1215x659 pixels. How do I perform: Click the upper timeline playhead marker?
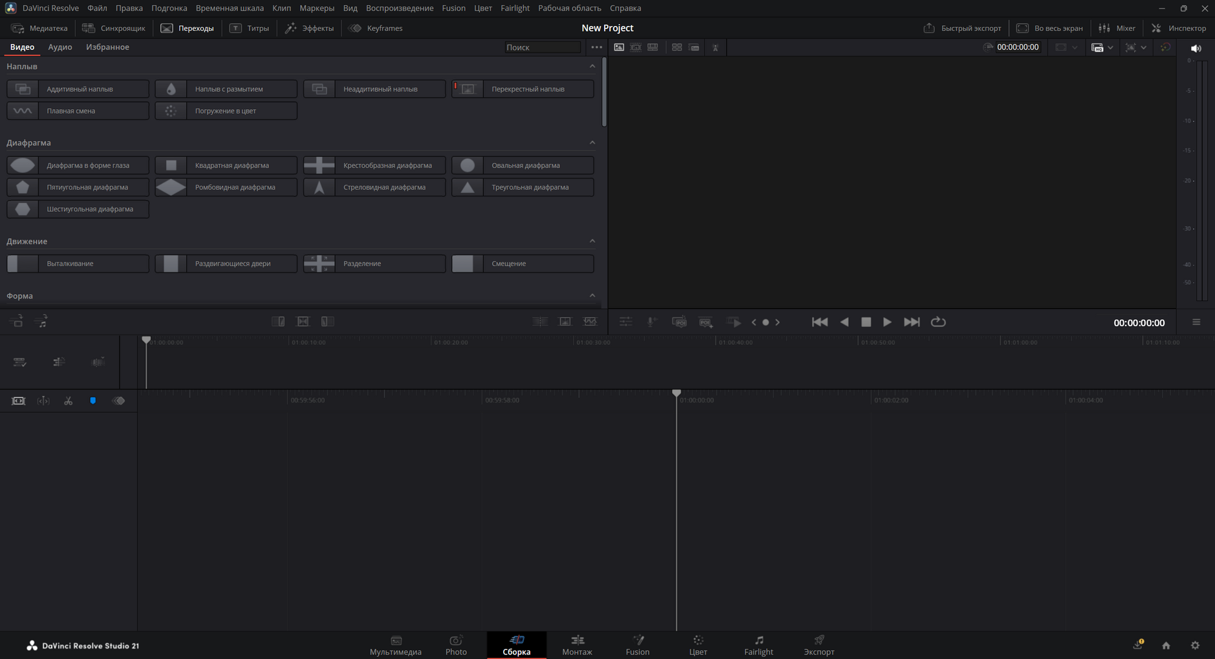point(146,339)
